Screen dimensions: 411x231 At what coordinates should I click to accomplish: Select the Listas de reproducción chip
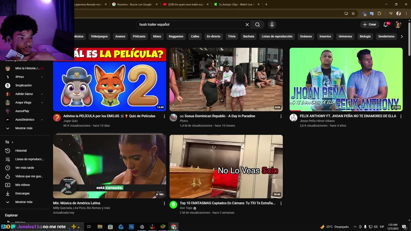277,37
